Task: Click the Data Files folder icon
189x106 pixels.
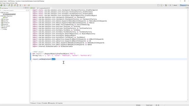Action: 2,21
